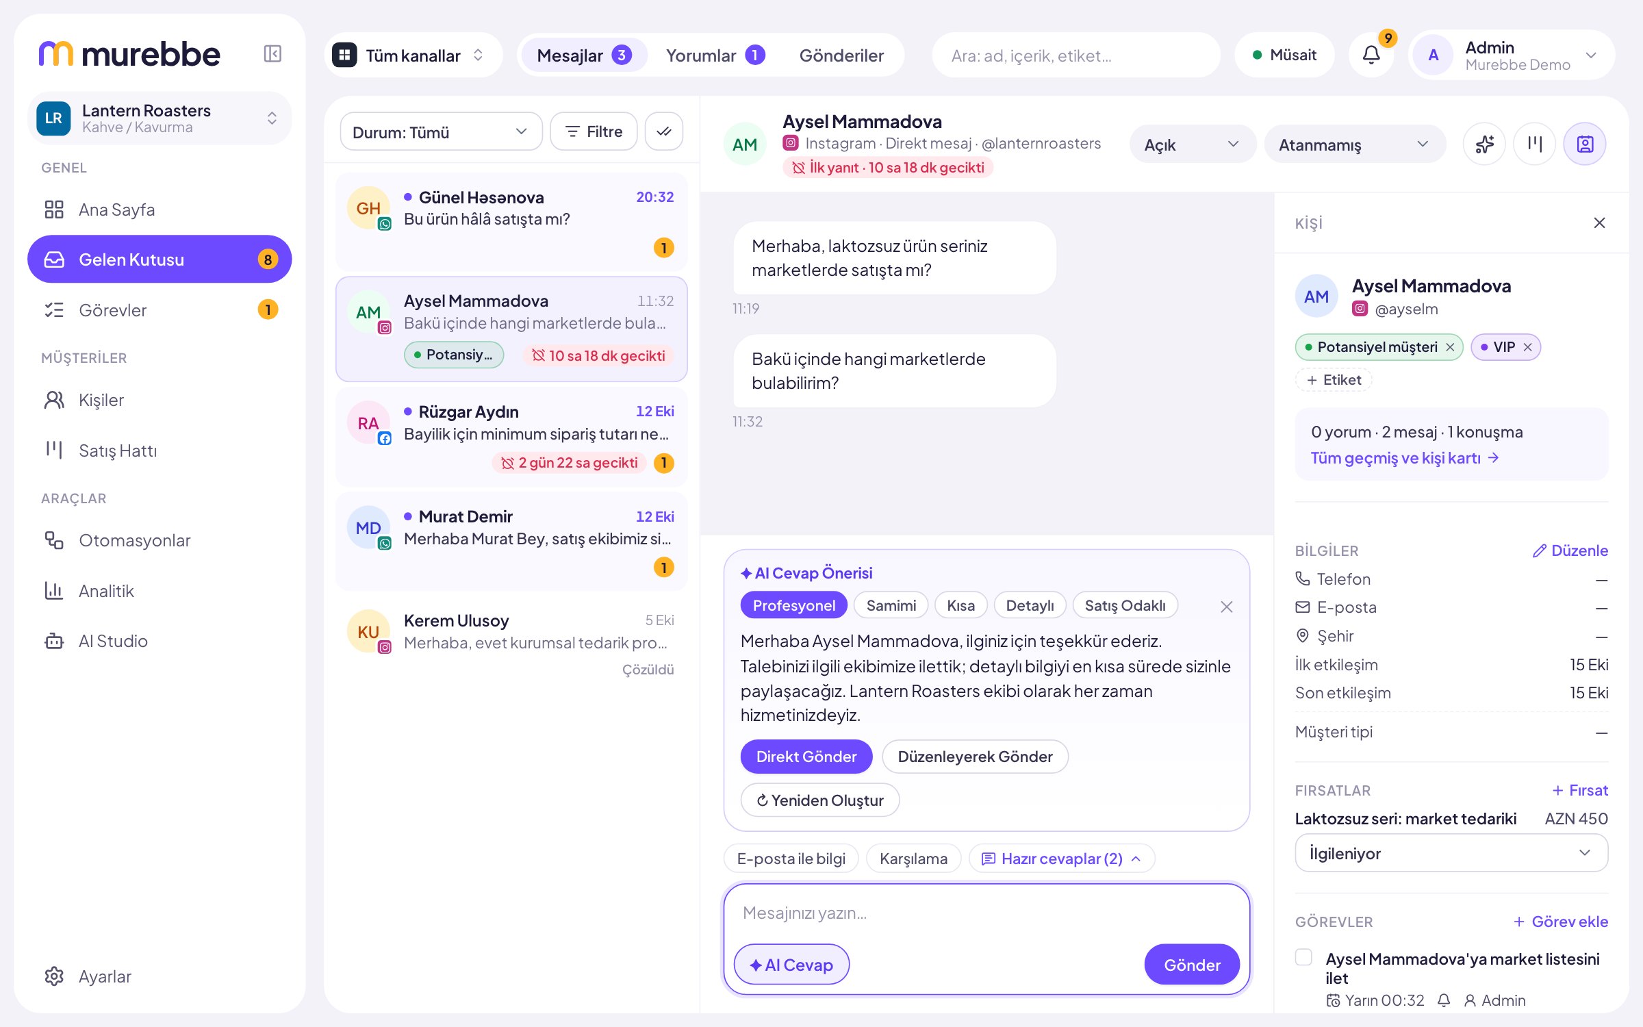
Task: Select the Profesyonel tone chip
Action: (793, 605)
